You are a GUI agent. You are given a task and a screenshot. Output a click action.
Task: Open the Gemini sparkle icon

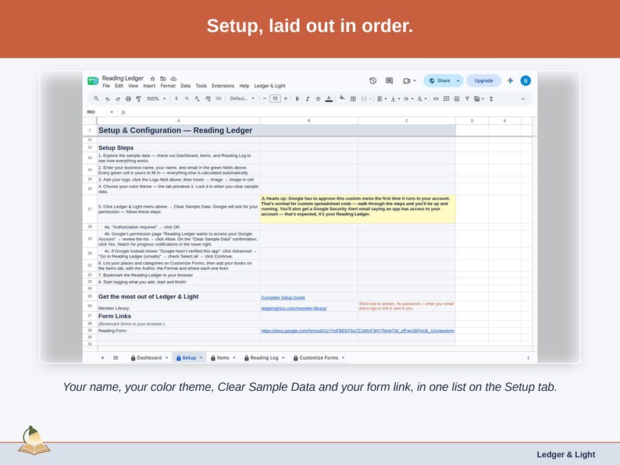(x=510, y=80)
